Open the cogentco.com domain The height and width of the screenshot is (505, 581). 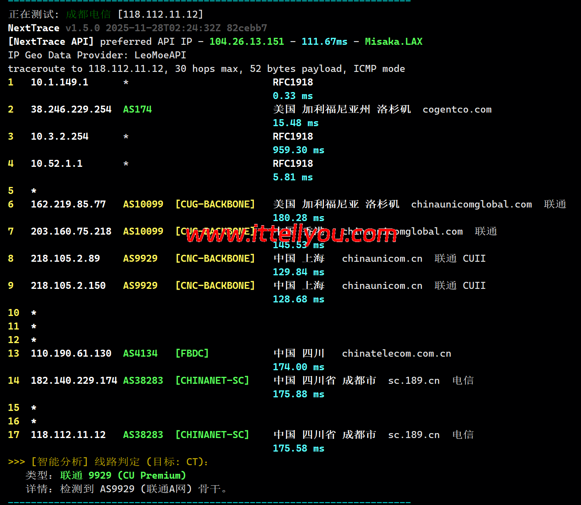pyautogui.click(x=457, y=109)
